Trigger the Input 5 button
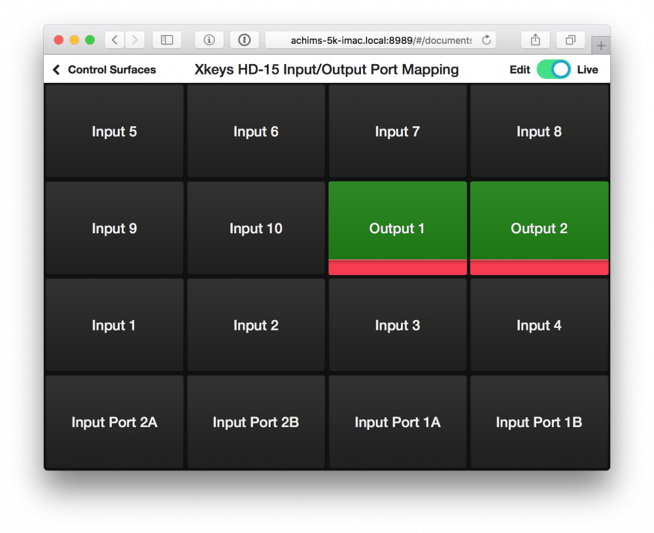The image size is (654, 533). pyautogui.click(x=114, y=131)
